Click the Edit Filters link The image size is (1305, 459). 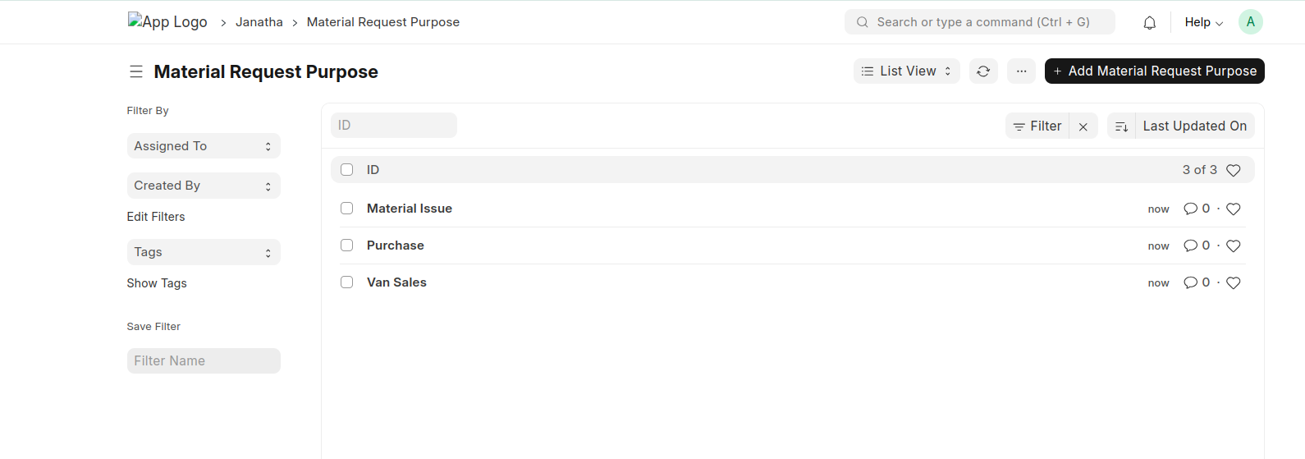[156, 217]
